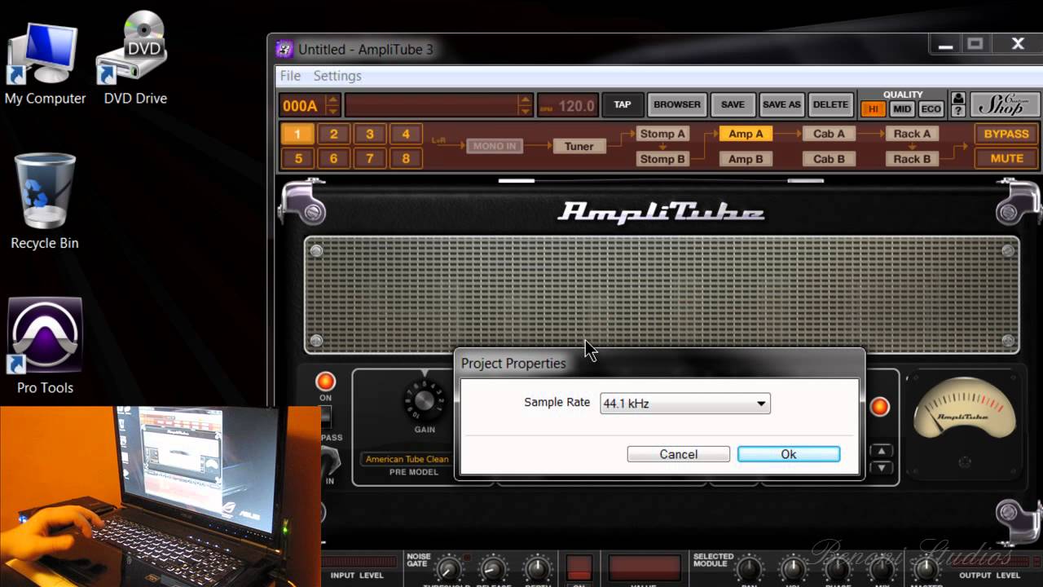This screenshot has width=1043, height=587.
Task: Click Ok in Project Properties
Action: pos(789,454)
